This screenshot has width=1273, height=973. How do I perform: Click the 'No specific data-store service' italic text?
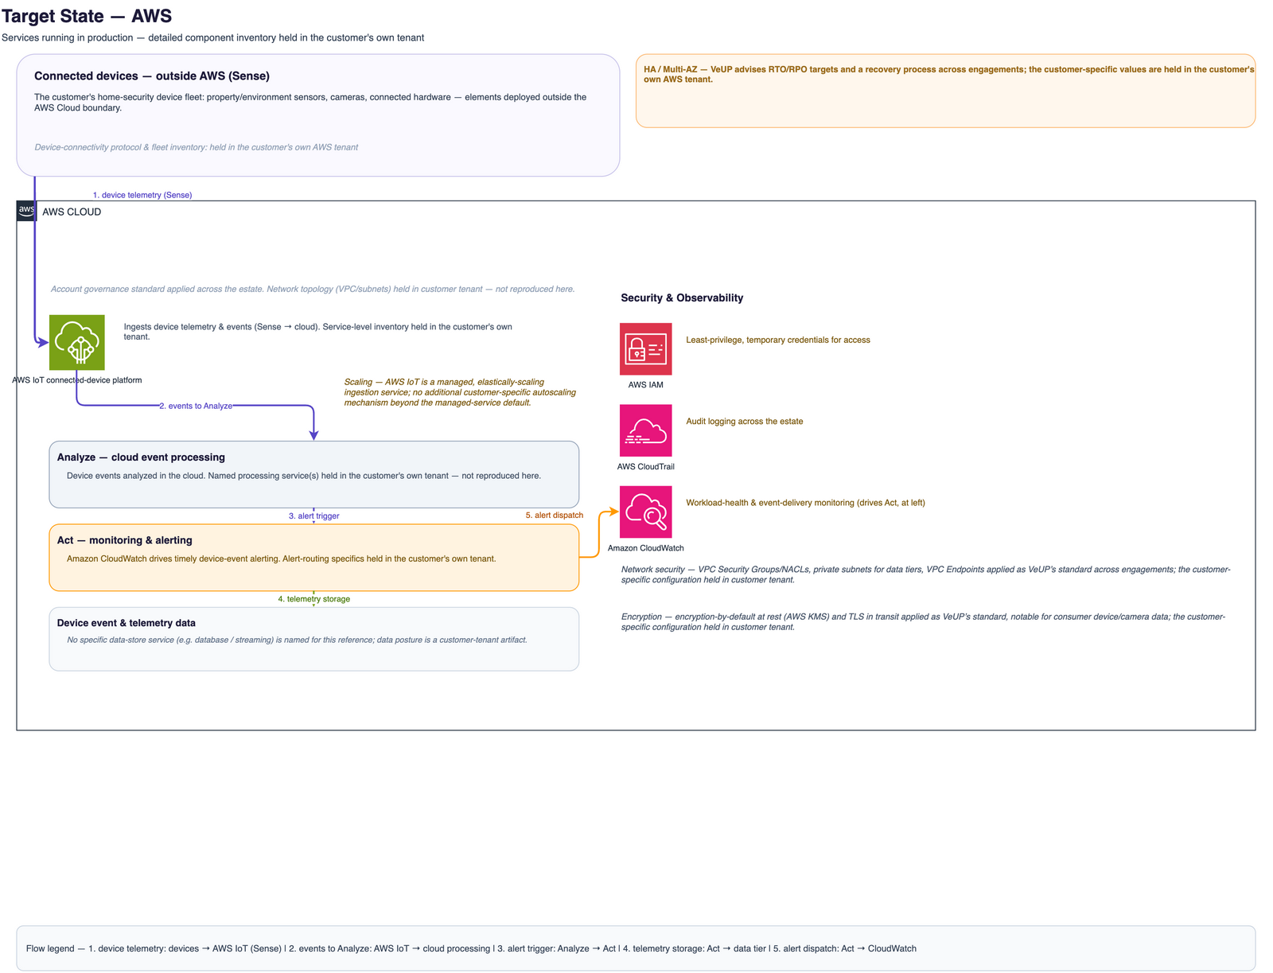tap(298, 640)
